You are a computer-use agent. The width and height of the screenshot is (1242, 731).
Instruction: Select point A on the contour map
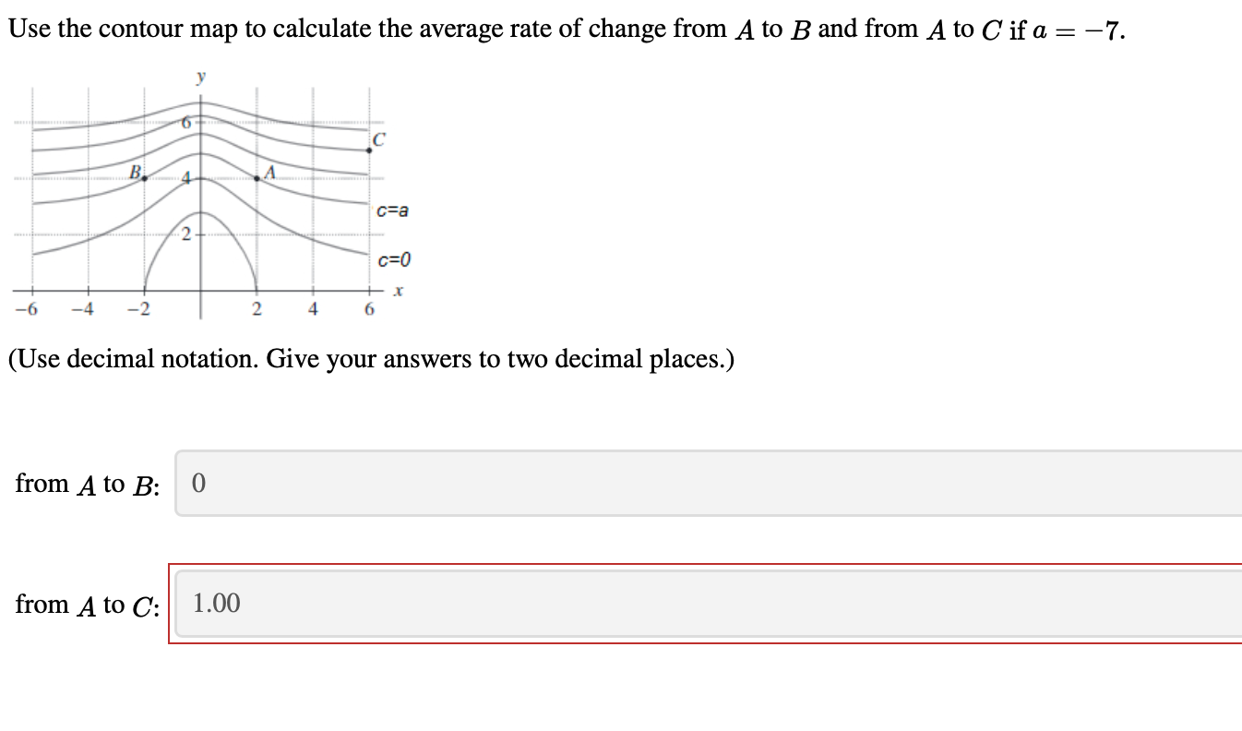(258, 178)
